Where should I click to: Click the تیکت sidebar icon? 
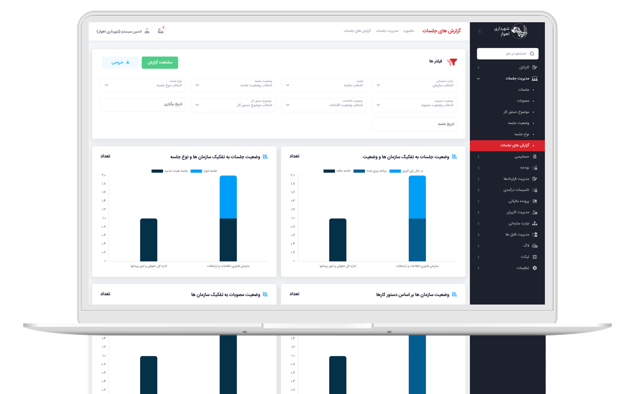click(x=535, y=257)
